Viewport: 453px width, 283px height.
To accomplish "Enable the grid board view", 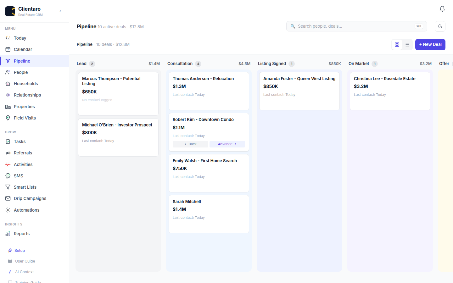I will click(x=397, y=45).
